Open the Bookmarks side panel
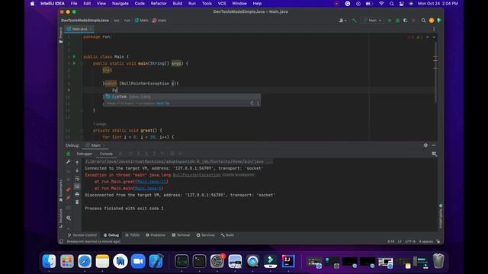The width and height of the screenshot is (488, 274). coord(61,191)
